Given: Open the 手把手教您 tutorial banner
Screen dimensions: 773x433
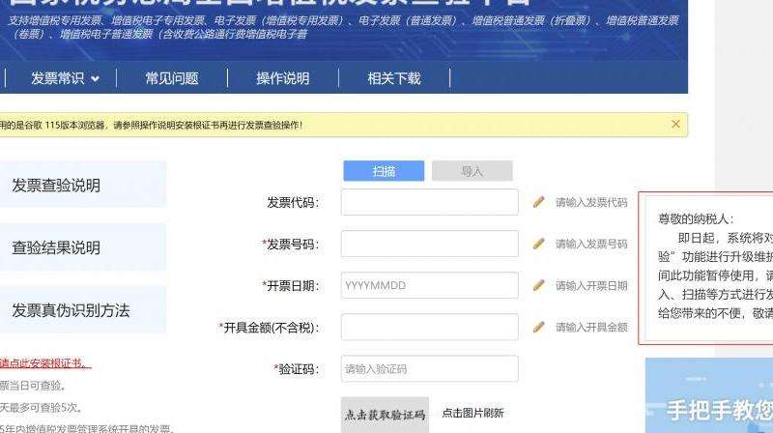Looking at the screenshot, I should click(x=709, y=395).
